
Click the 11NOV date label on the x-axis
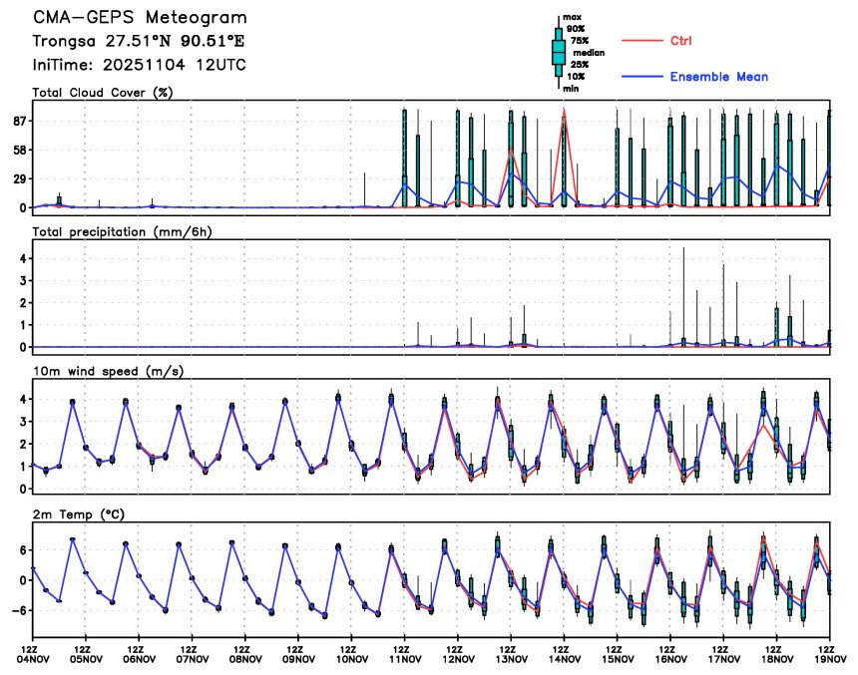tap(404, 659)
